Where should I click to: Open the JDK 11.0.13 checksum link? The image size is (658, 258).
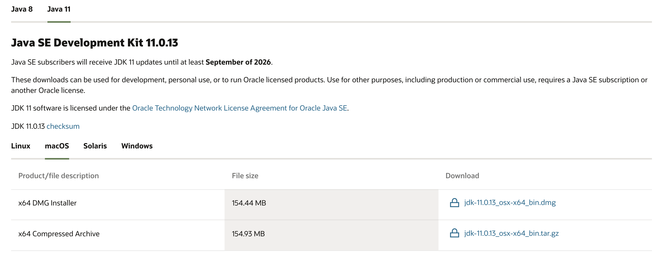(x=63, y=126)
